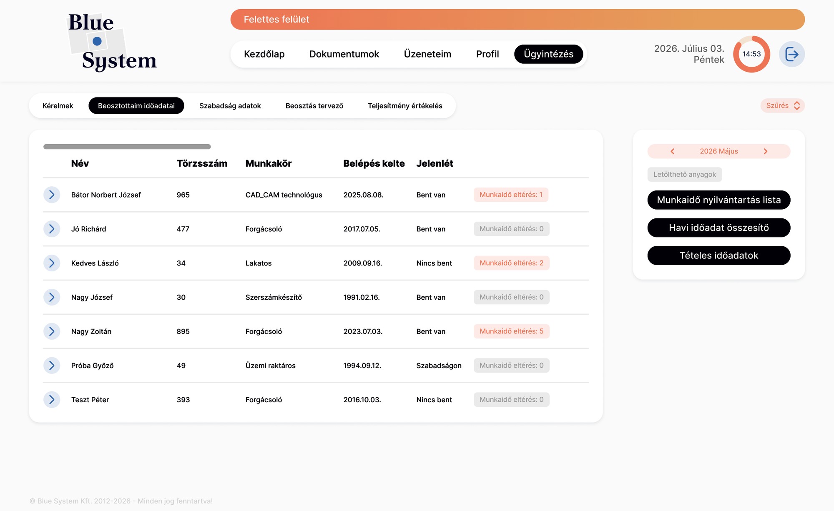Expand row of Próba Győző
The image size is (834, 511).
[52, 366]
